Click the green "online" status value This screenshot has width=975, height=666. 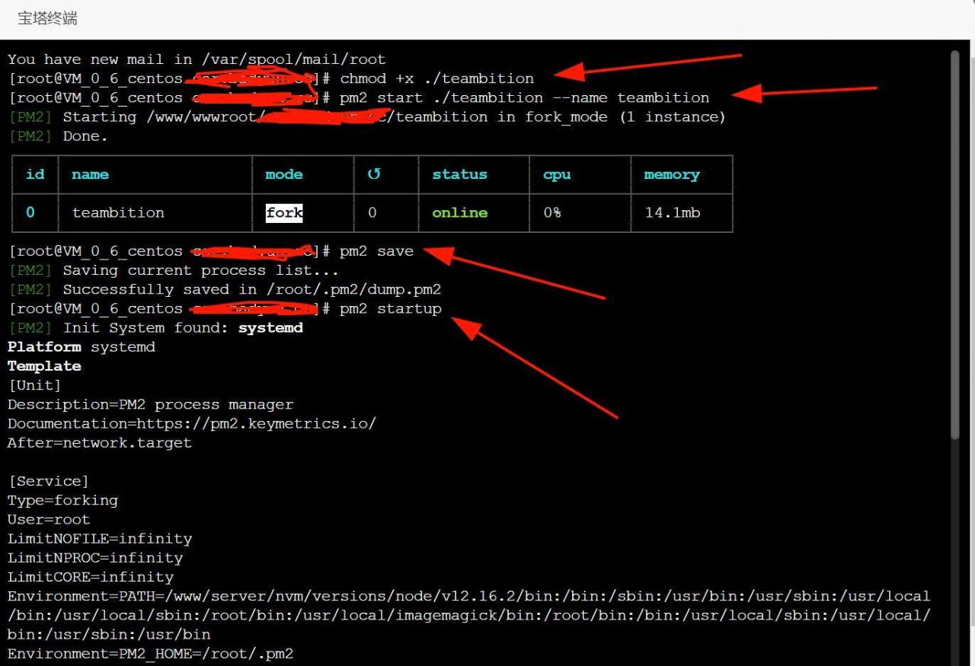click(459, 213)
